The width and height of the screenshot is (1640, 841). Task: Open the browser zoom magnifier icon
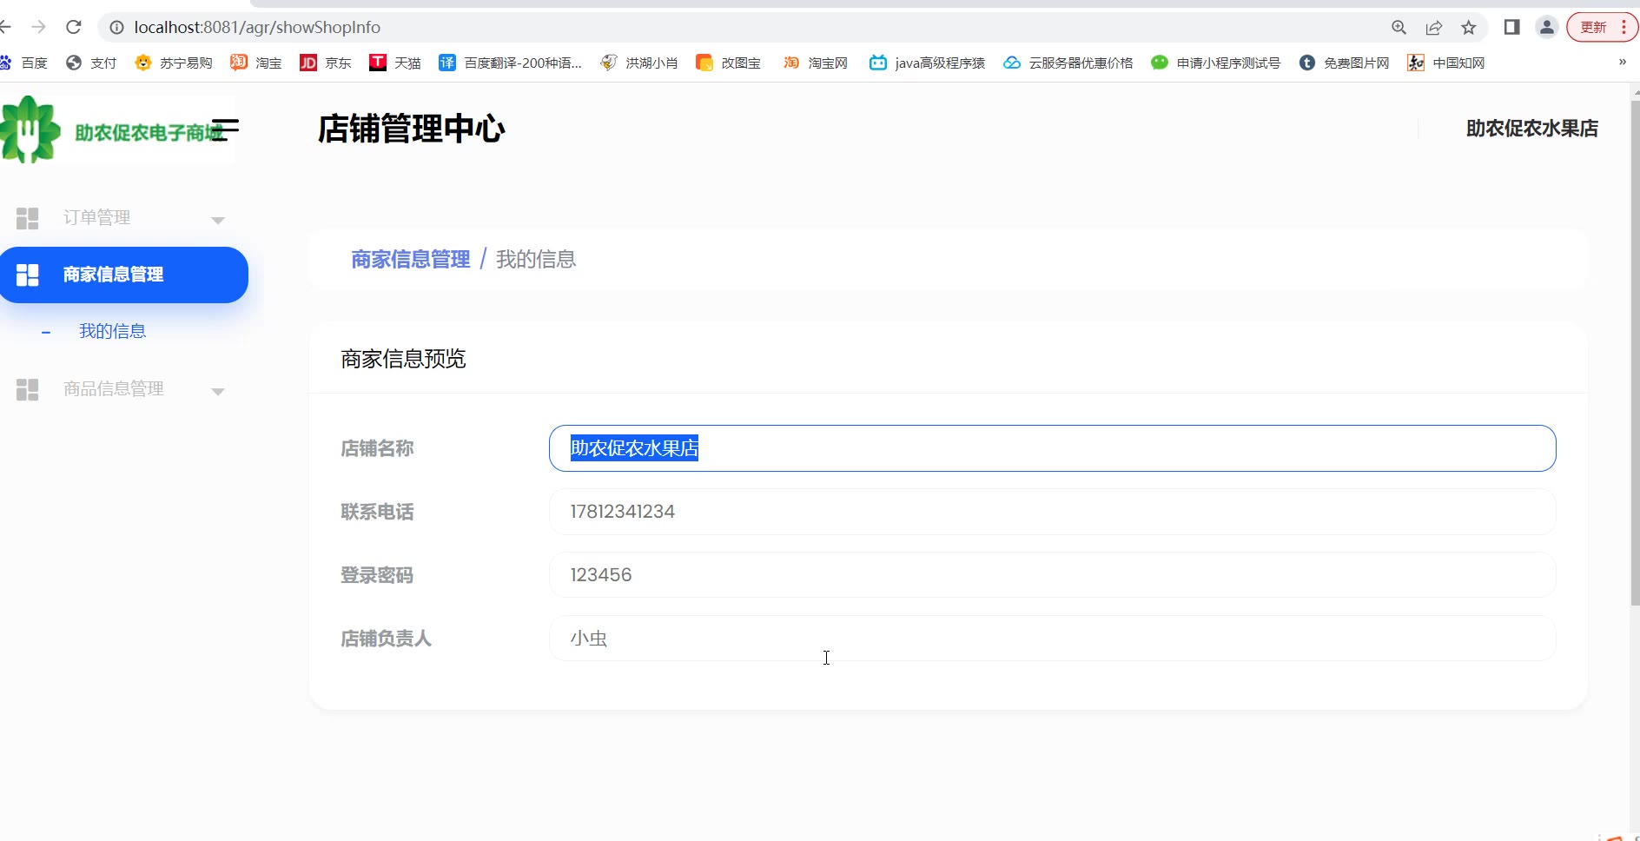1399,28
